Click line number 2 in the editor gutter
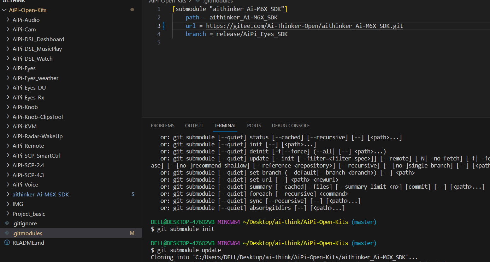 (159, 18)
